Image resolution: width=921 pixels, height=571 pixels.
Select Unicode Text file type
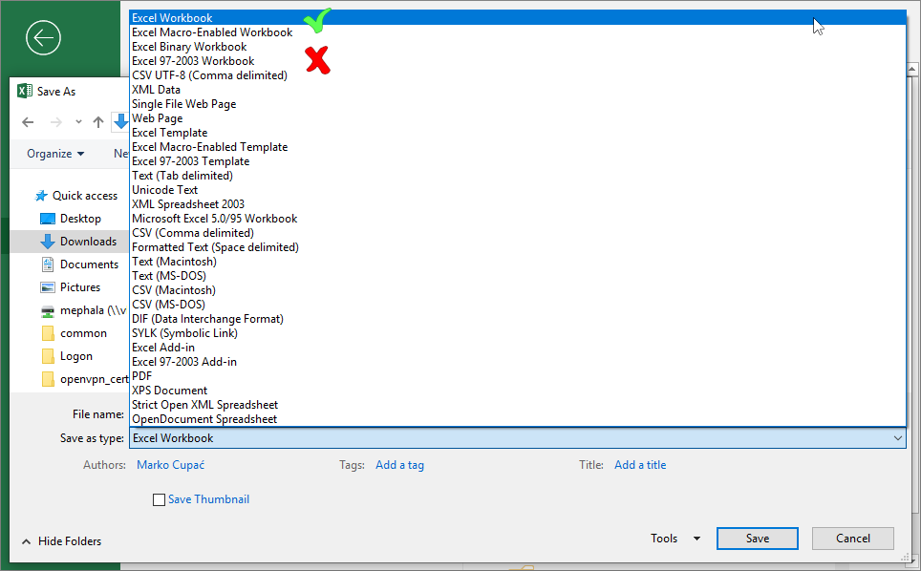click(518, 190)
